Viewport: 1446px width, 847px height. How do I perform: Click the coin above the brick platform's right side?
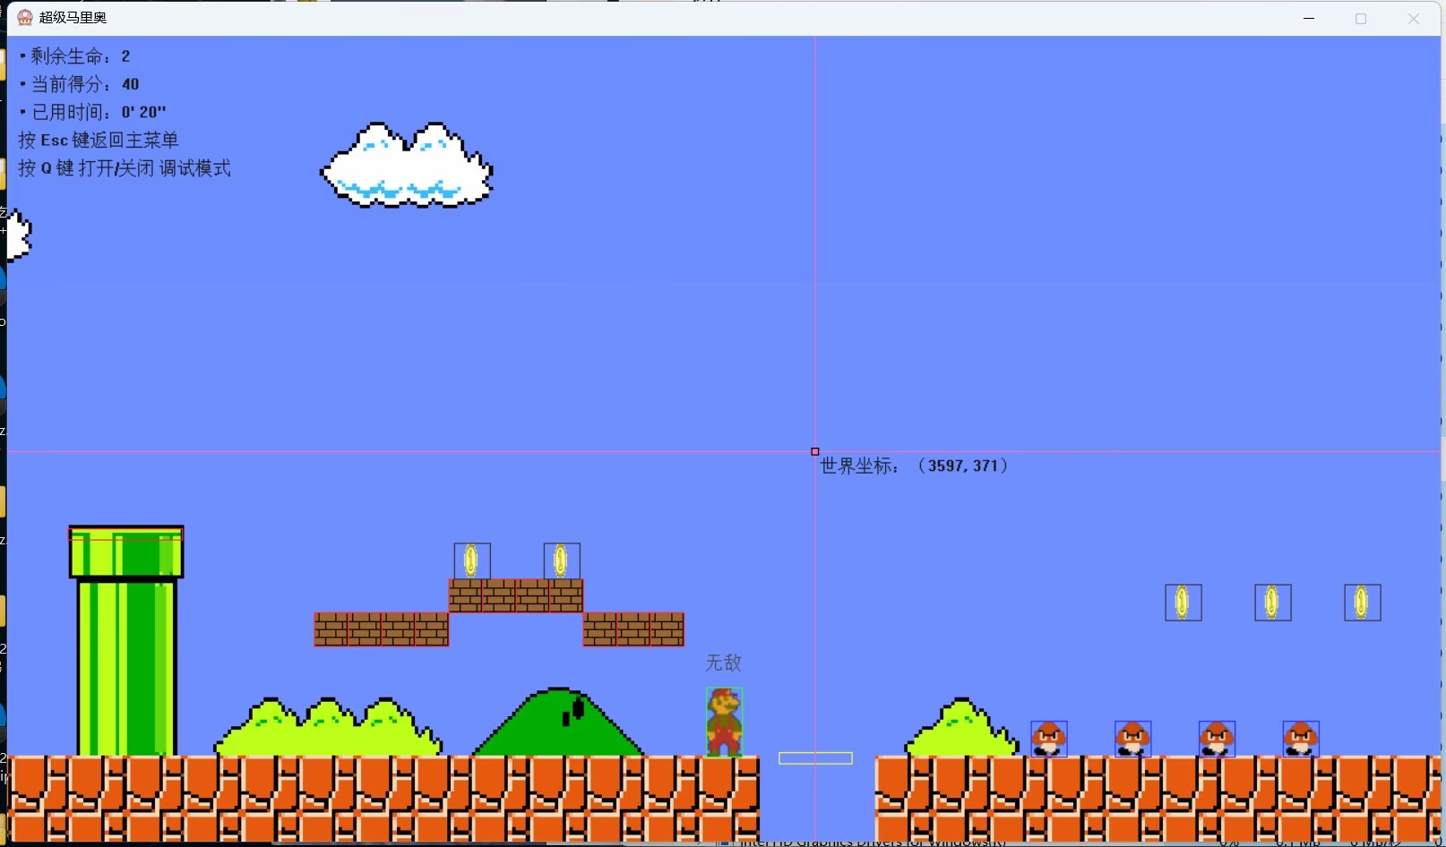pos(561,560)
